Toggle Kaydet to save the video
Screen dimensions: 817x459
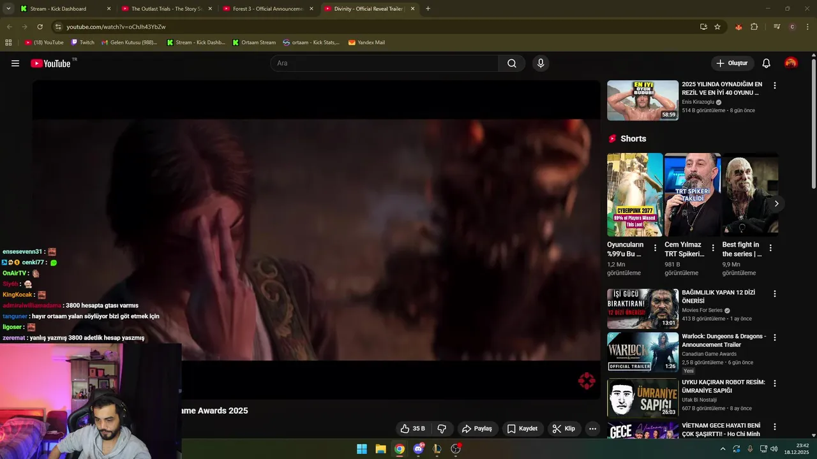[x=522, y=428]
